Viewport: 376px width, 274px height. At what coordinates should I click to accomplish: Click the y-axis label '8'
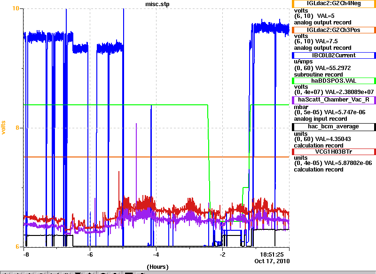[17, 128]
